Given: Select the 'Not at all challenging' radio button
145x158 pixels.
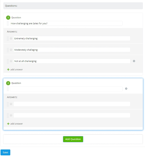Looking at the screenshot, I should [11, 61].
